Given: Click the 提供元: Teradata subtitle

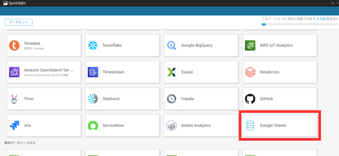Looking at the screenshot, I should [34, 49].
